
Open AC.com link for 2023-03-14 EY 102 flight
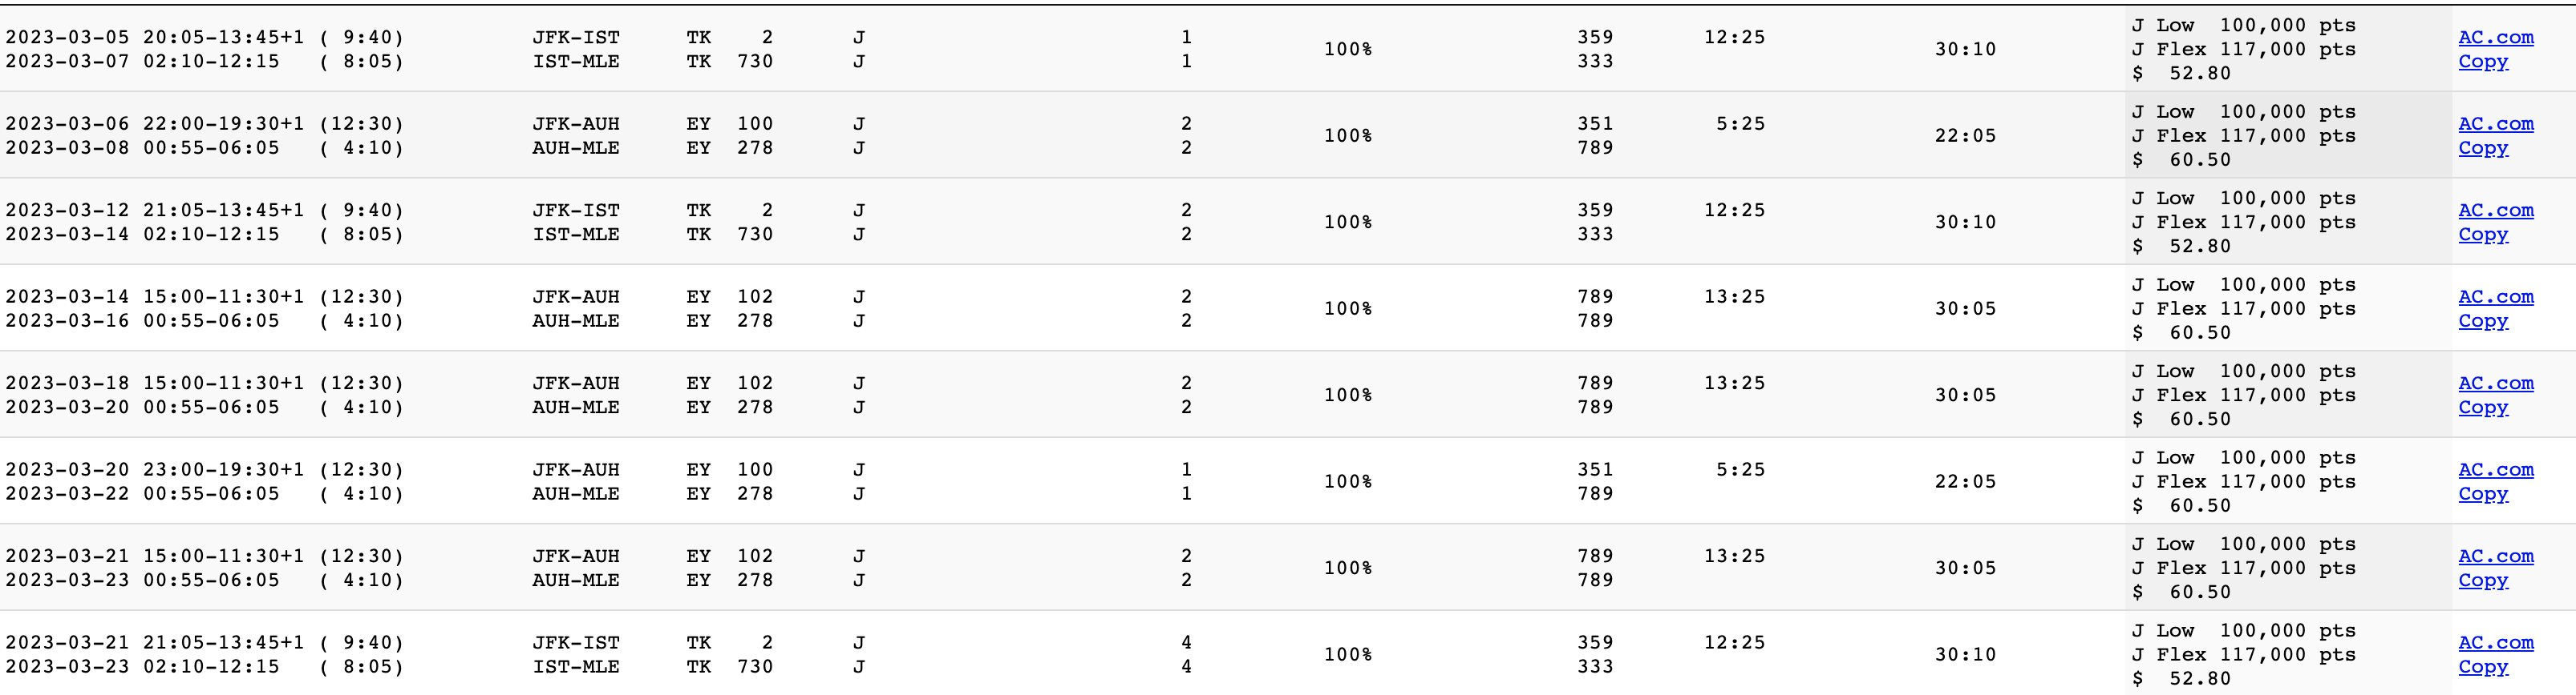point(2496,296)
